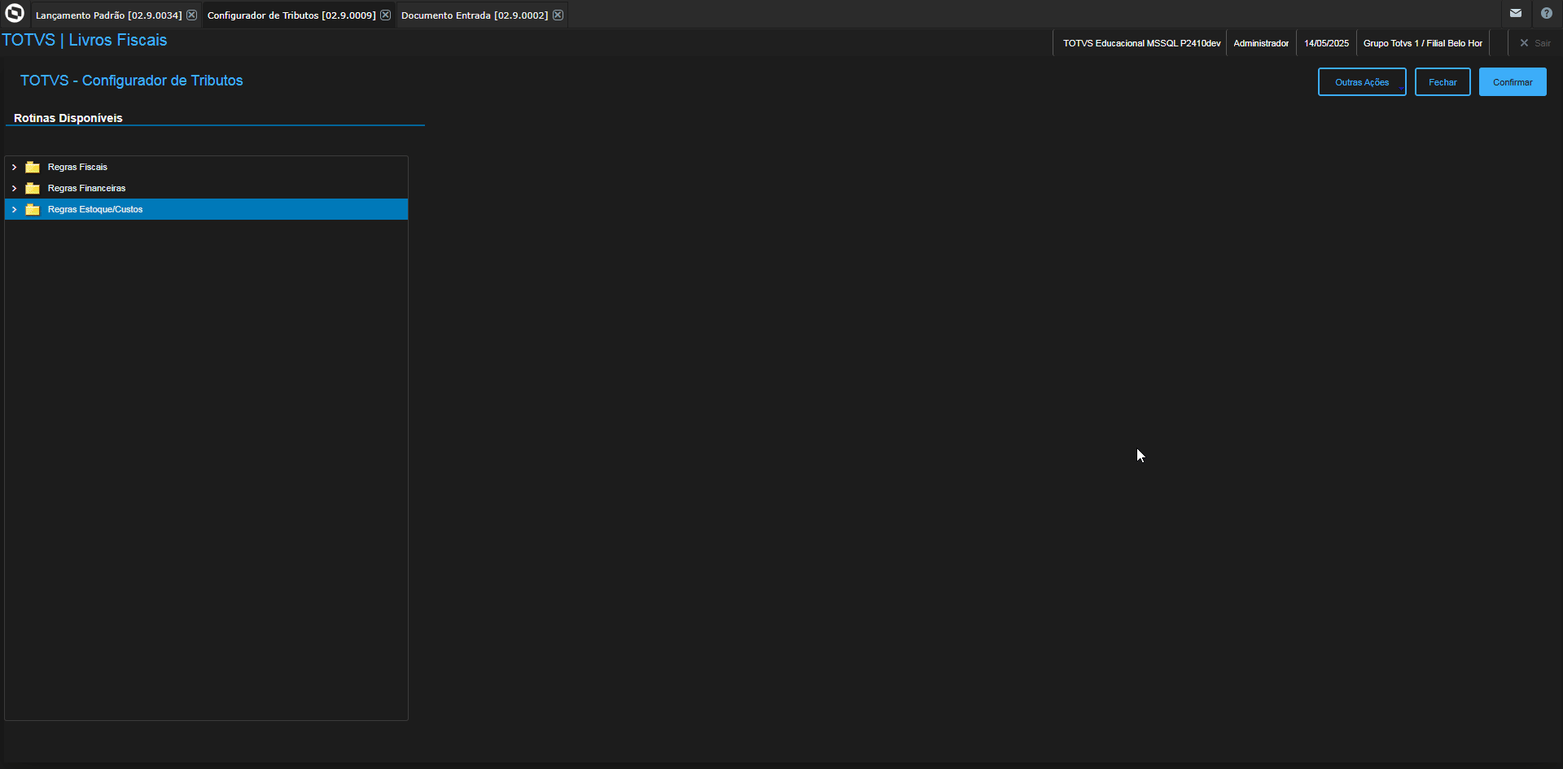Expand the Regras Fiscais tree node
The width and height of the screenshot is (1563, 769).
coord(14,167)
